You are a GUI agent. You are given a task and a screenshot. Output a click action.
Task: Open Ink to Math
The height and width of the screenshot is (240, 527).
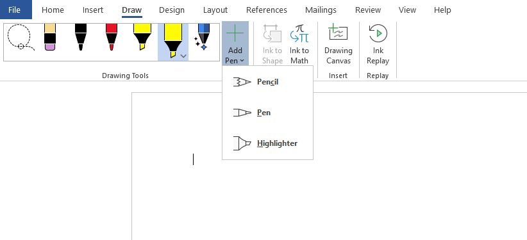click(299, 44)
